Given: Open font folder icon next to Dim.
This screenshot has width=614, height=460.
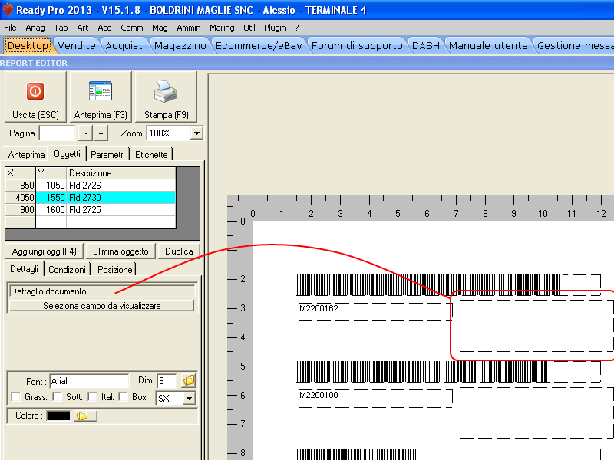Looking at the screenshot, I should [189, 380].
